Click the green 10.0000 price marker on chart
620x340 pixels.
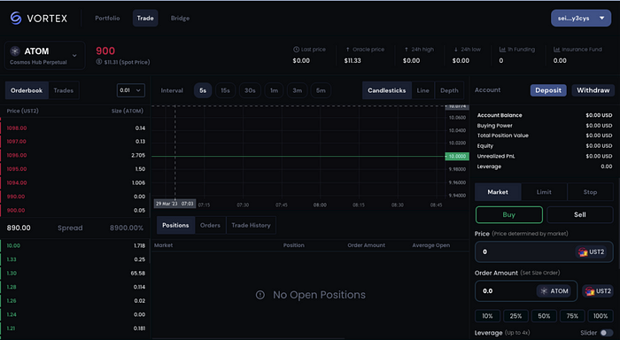457,156
